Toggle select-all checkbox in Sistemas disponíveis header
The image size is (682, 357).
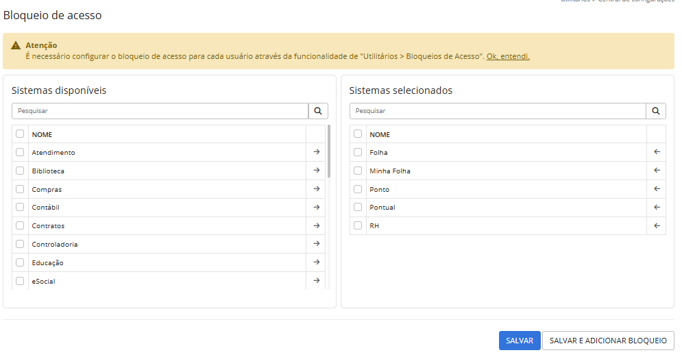tap(20, 134)
